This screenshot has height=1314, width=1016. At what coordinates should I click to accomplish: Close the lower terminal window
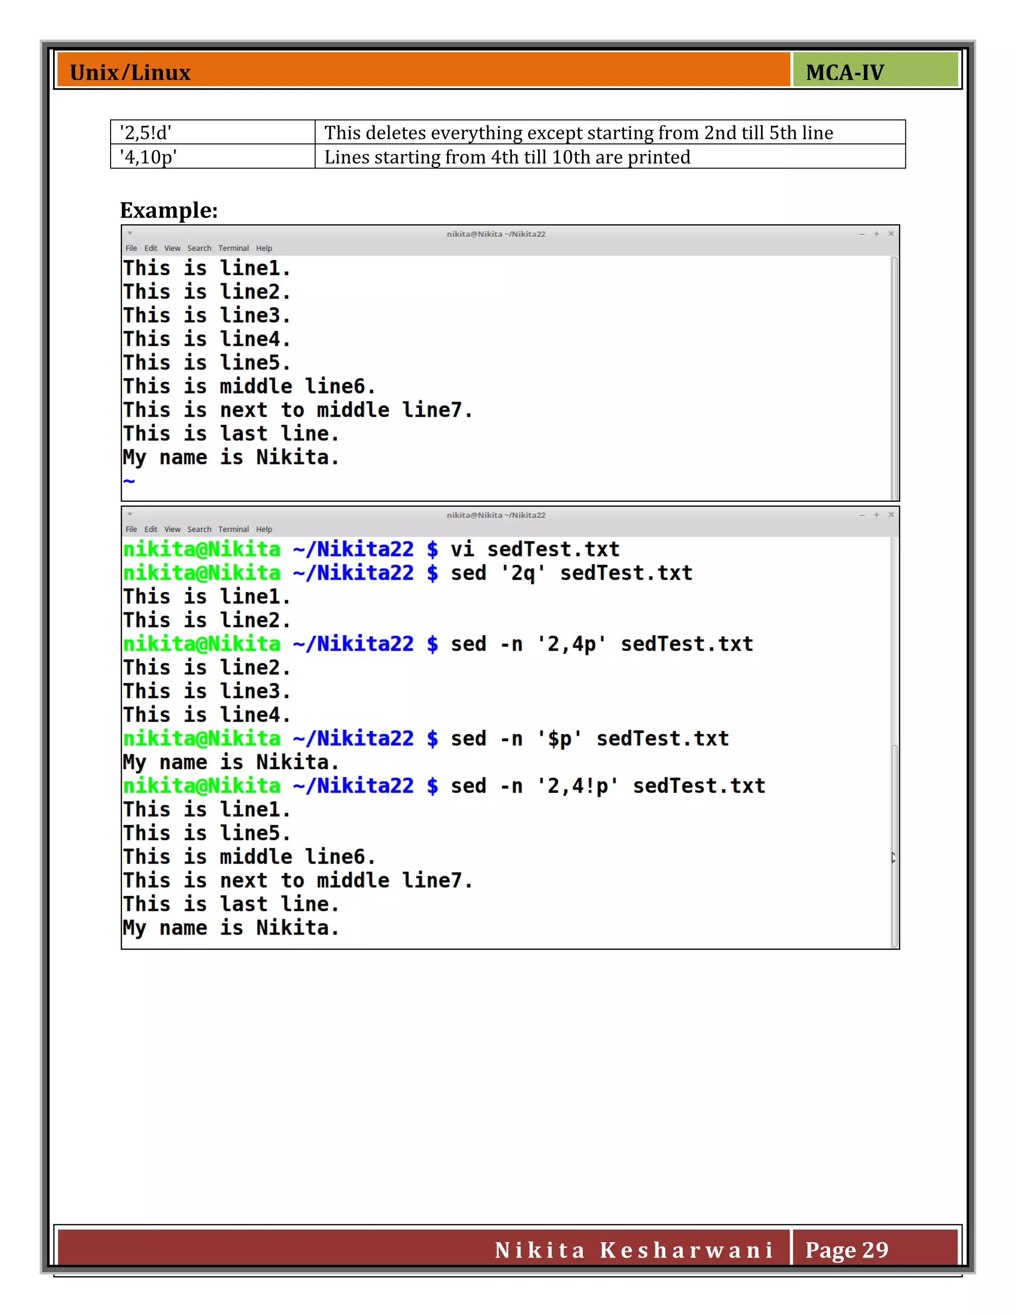pyautogui.click(x=891, y=514)
